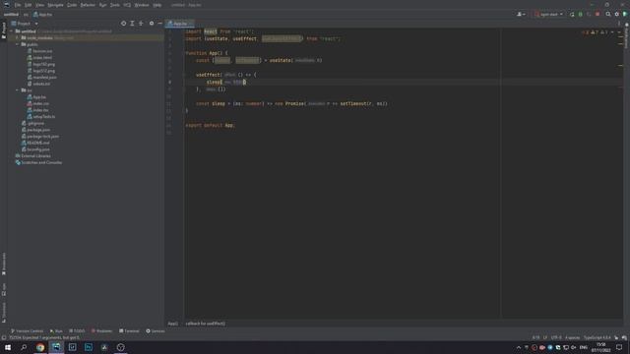This screenshot has width=630, height=354.
Task: Select logo512.png file
Action: (43, 71)
